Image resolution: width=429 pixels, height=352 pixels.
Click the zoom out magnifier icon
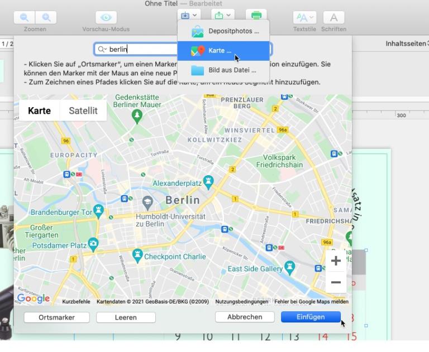(x=25, y=17)
